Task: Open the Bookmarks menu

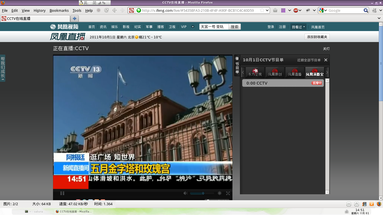Action: [x=59, y=10]
